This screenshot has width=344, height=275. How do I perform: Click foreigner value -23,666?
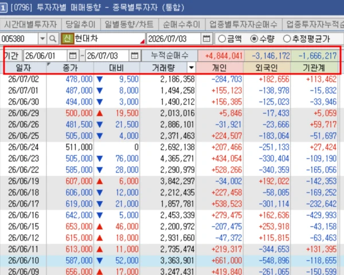point(276,124)
